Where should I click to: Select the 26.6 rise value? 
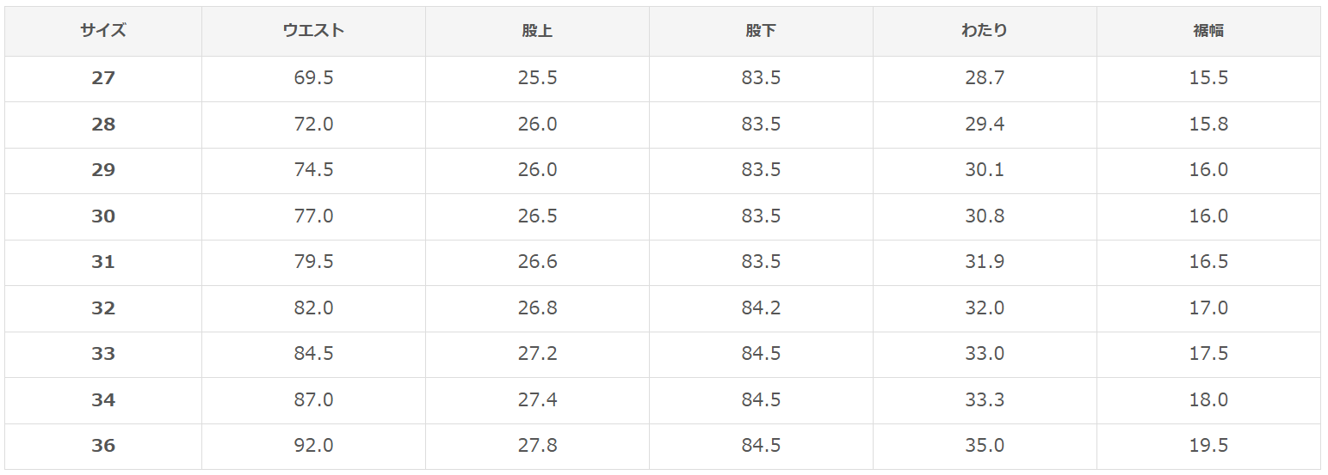(x=537, y=262)
